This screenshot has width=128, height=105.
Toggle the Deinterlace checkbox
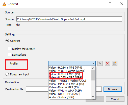coord(9,54)
